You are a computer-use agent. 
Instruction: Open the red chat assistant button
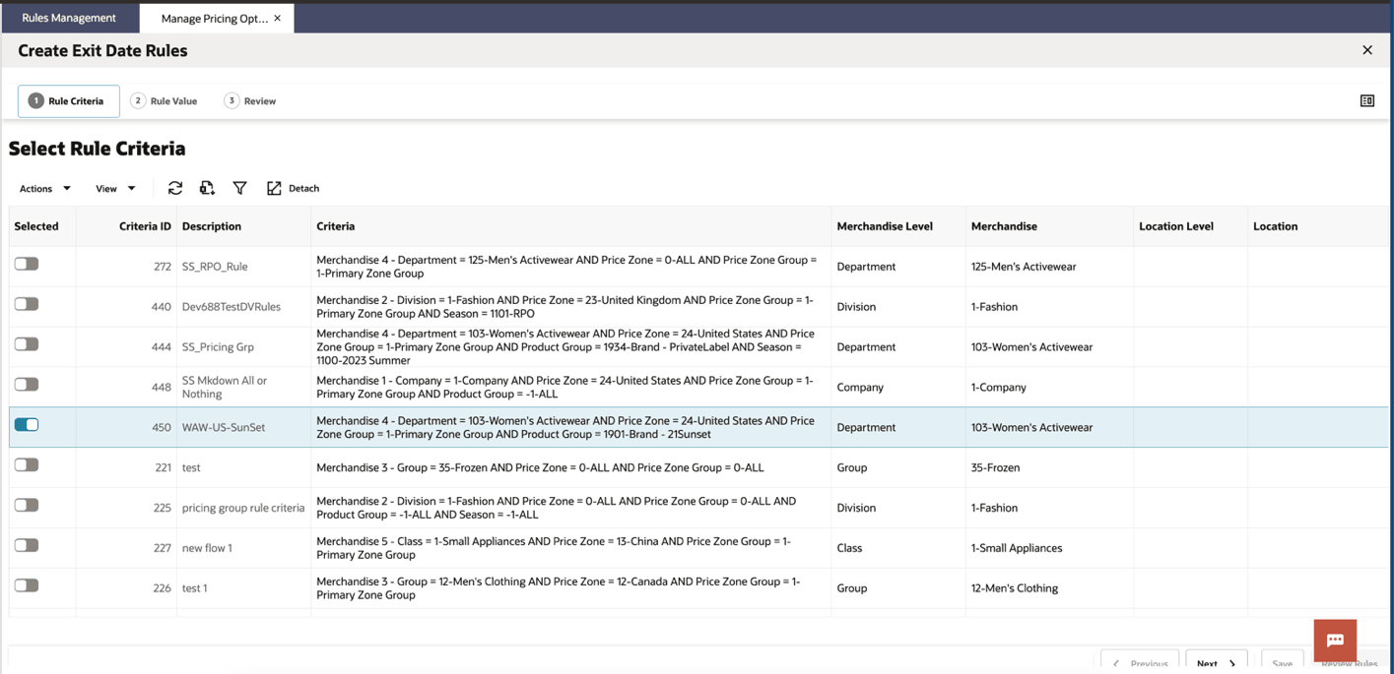[x=1335, y=641]
